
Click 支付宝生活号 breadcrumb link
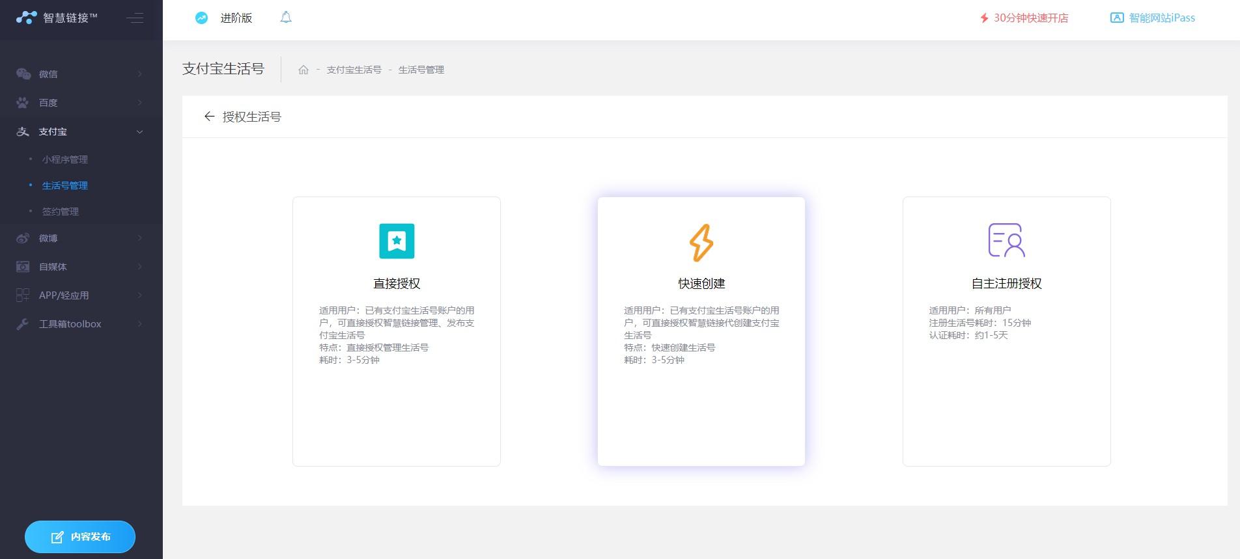point(354,70)
